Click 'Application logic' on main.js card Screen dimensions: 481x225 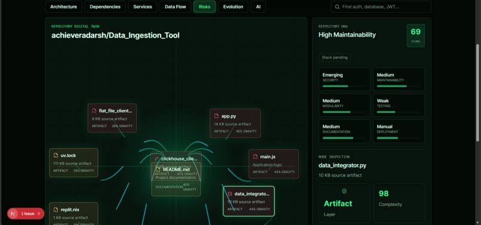coord(267,165)
